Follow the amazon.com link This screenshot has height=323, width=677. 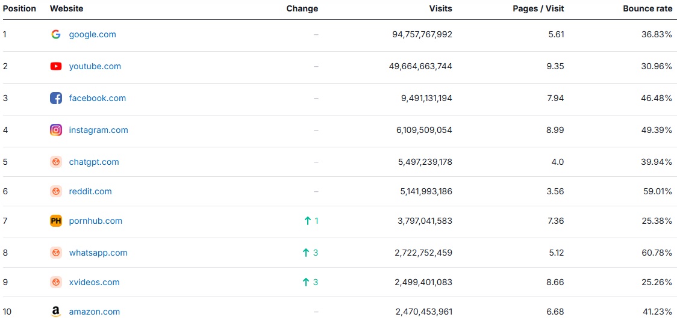(x=94, y=312)
